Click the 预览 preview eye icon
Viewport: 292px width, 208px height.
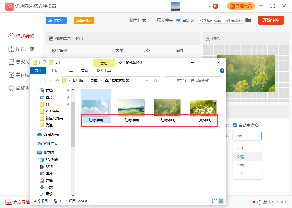208,38
